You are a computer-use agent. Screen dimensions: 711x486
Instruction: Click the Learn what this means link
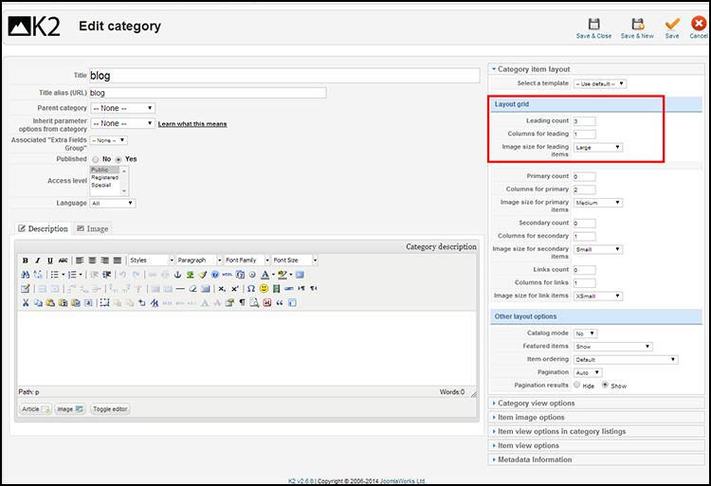click(192, 124)
